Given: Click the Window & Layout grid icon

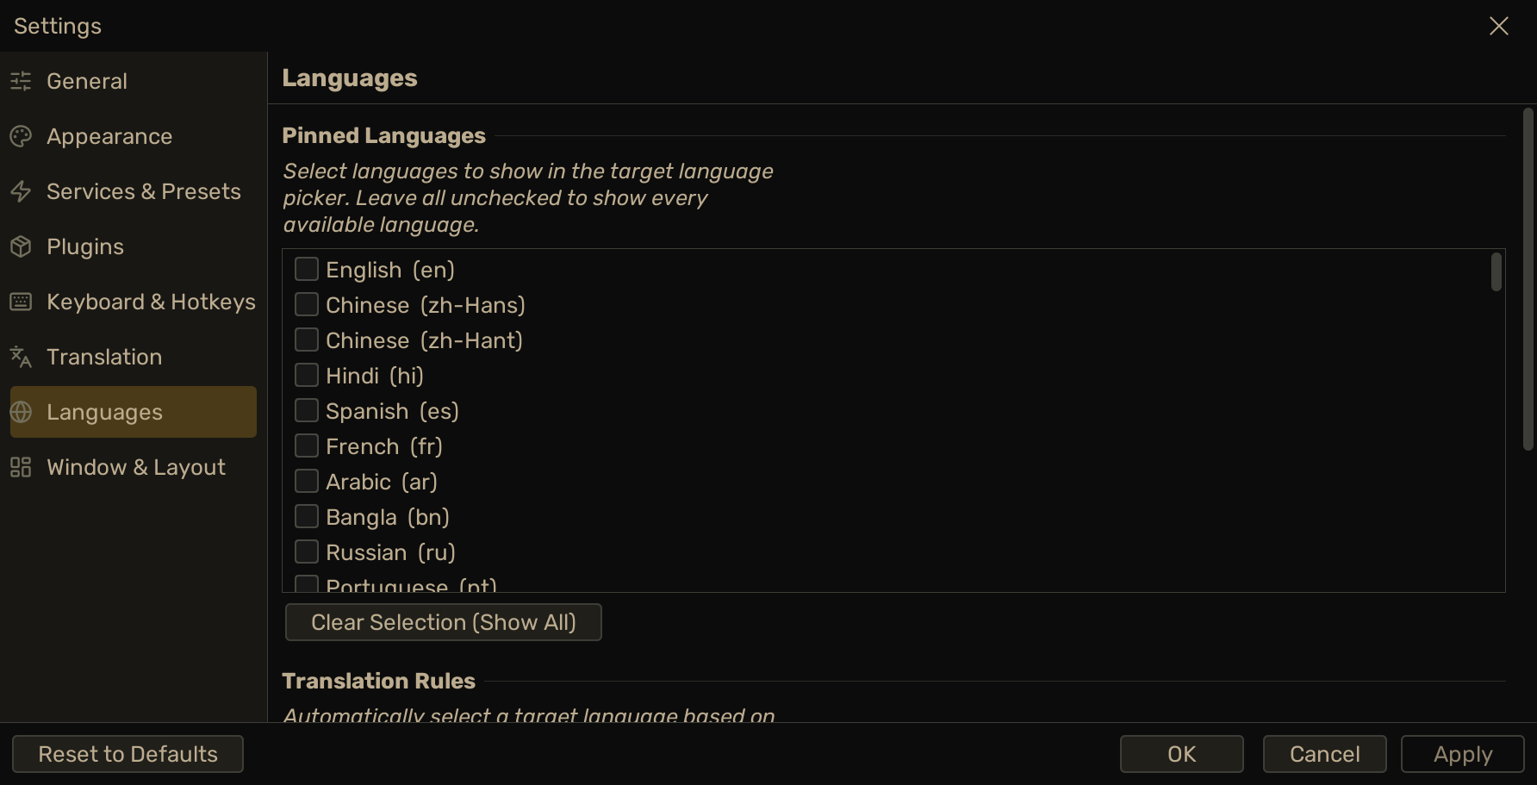Looking at the screenshot, I should pyautogui.click(x=21, y=467).
